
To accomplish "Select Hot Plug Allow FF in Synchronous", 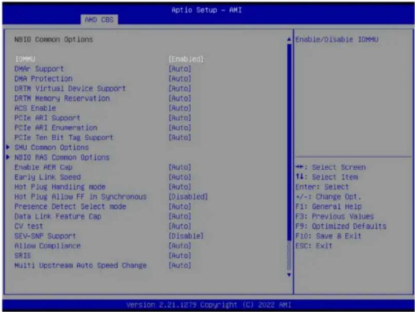I will click(x=80, y=197).
